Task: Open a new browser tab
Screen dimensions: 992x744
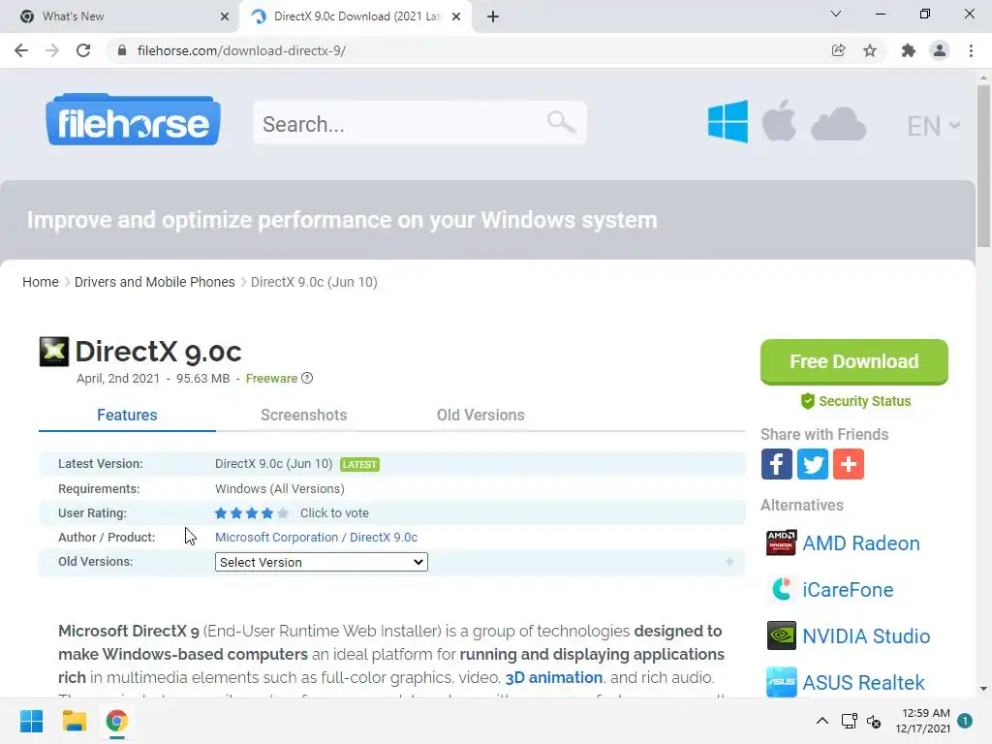Action: point(493,16)
